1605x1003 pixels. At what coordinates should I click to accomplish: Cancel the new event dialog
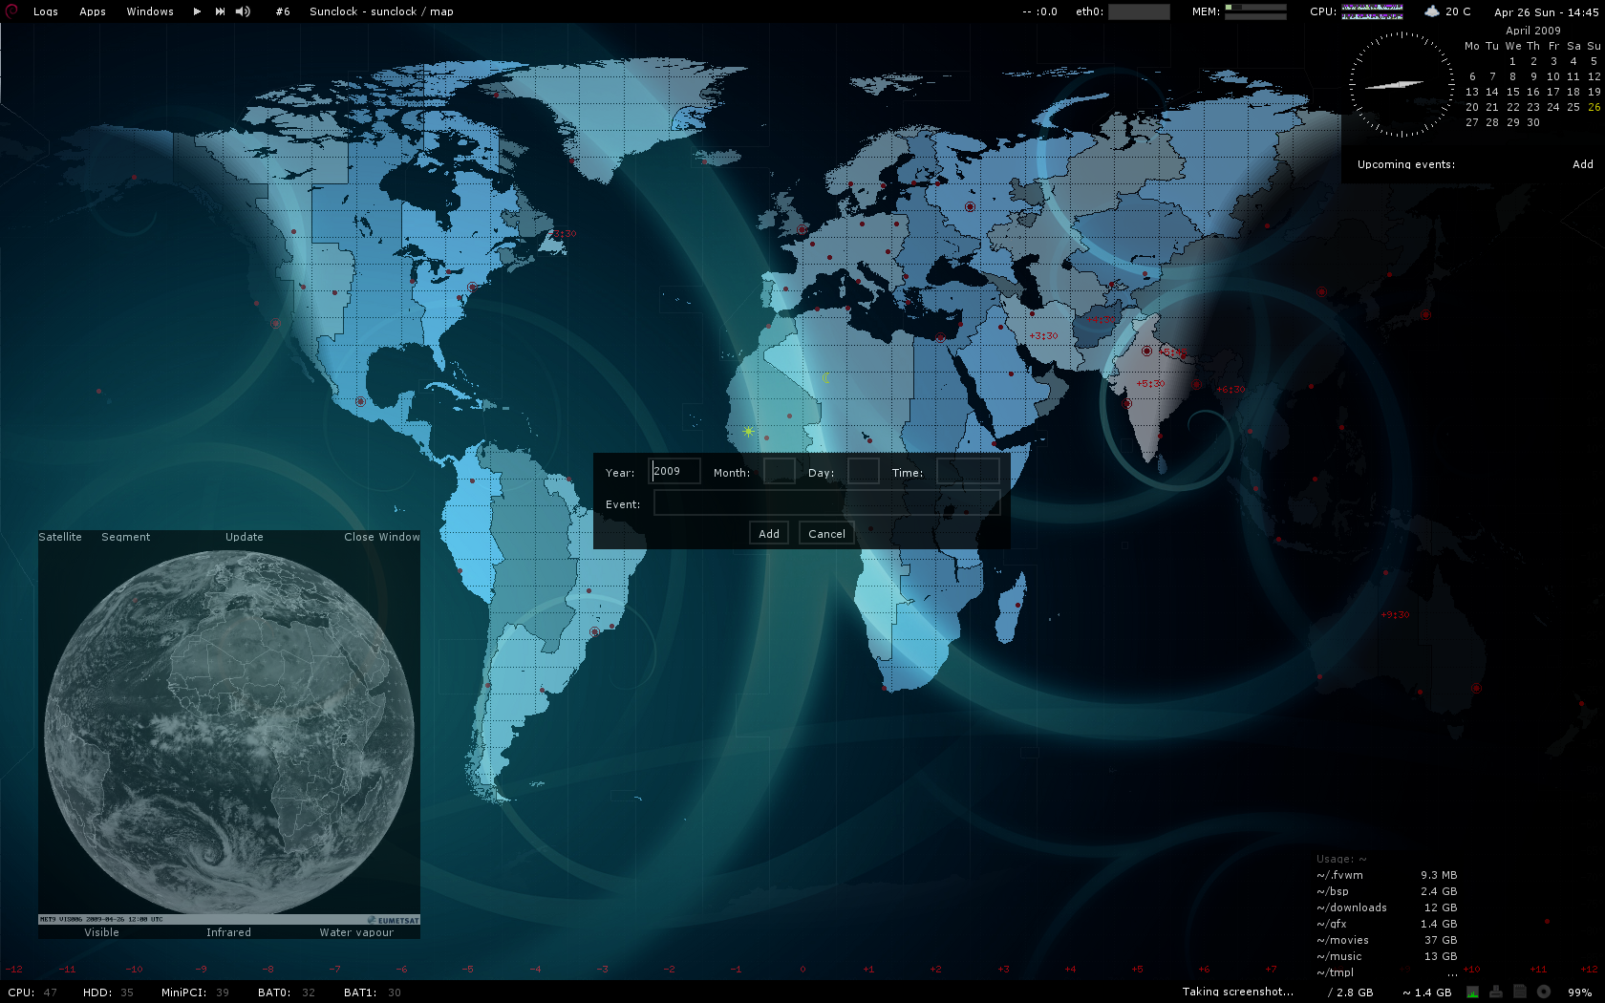[826, 534]
